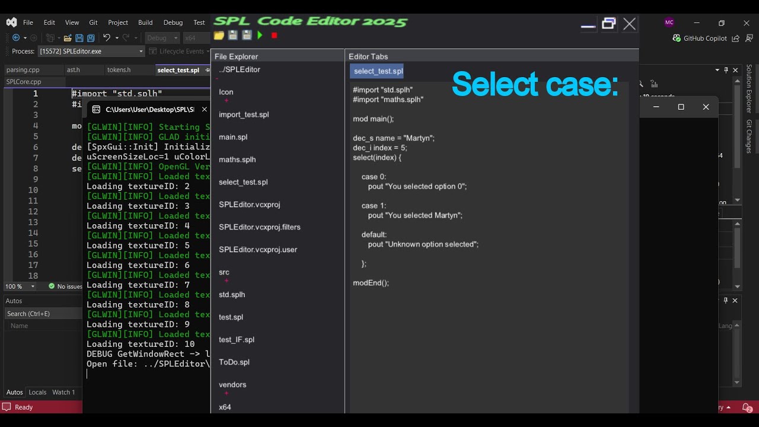Open std.splh in File Explorer
The height and width of the screenshot is (427, 759).
click(x=232, y=295)
